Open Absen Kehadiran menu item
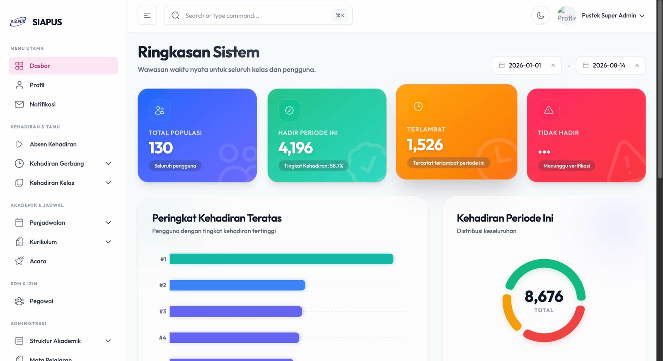Image resolution: width=663 pixels, height=361 pixels. click(x=63, y=144)
